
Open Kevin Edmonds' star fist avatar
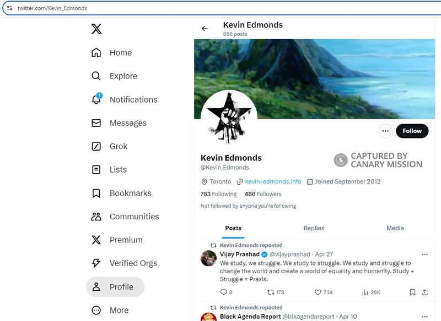[229, 118]
